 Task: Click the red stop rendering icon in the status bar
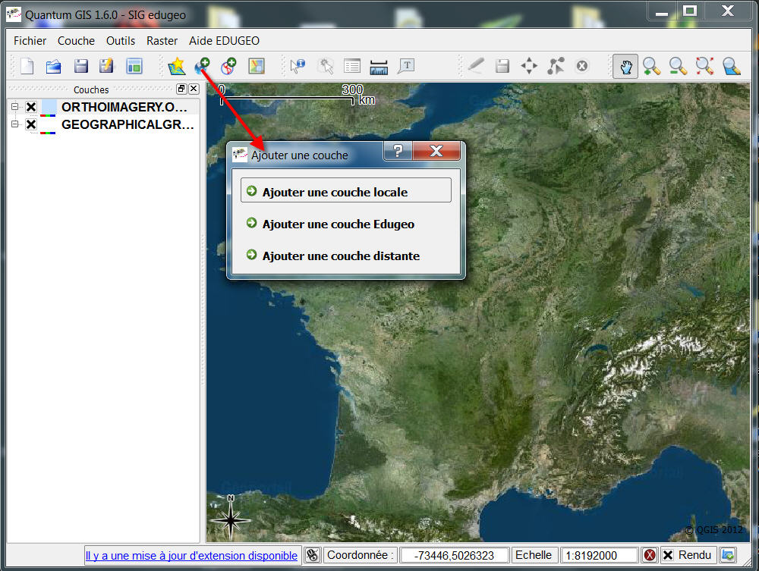(x=649, y=555)
